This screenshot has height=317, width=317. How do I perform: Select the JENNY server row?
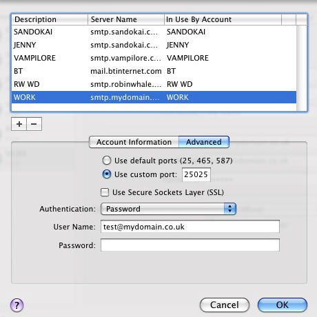154,45
